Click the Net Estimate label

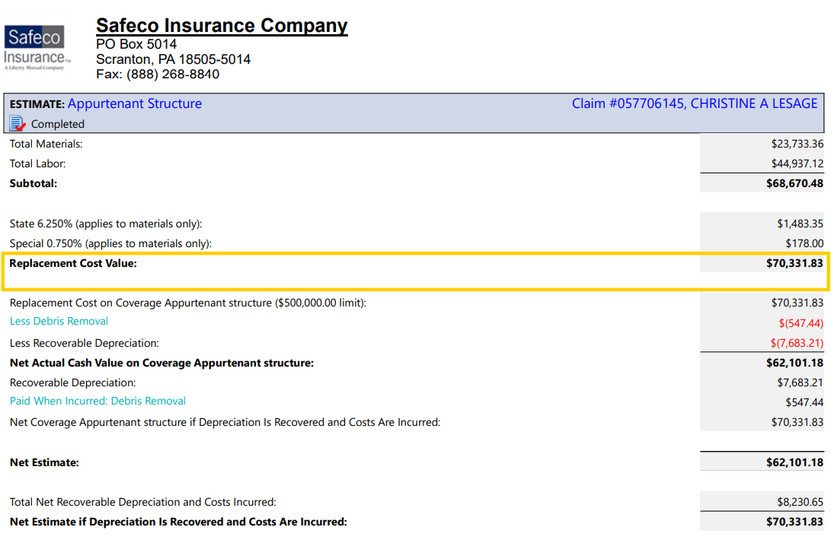point(44,462)
